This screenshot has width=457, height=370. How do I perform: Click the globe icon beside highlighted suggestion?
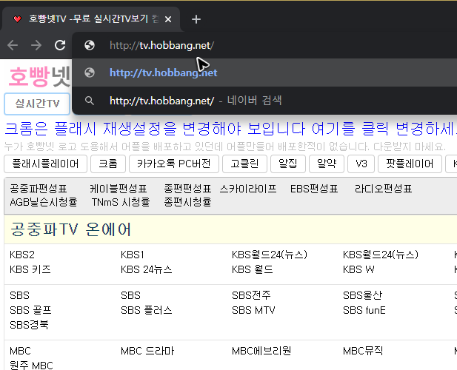pyautogui.click(x=90, y=73)
